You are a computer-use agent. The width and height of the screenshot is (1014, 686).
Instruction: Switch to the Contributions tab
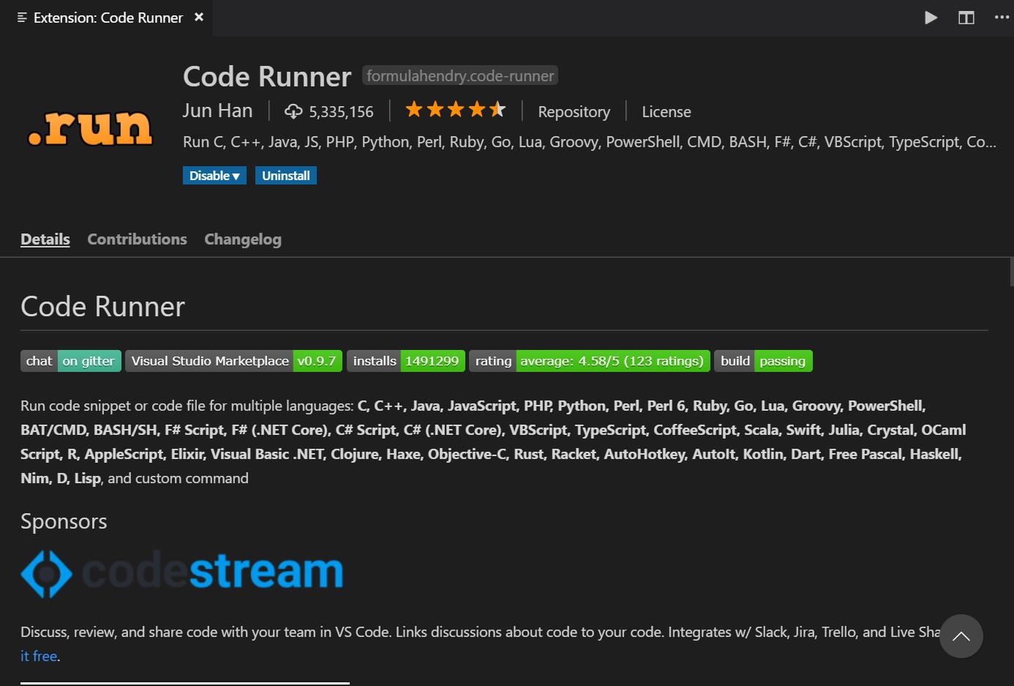[x=137, y=239]
